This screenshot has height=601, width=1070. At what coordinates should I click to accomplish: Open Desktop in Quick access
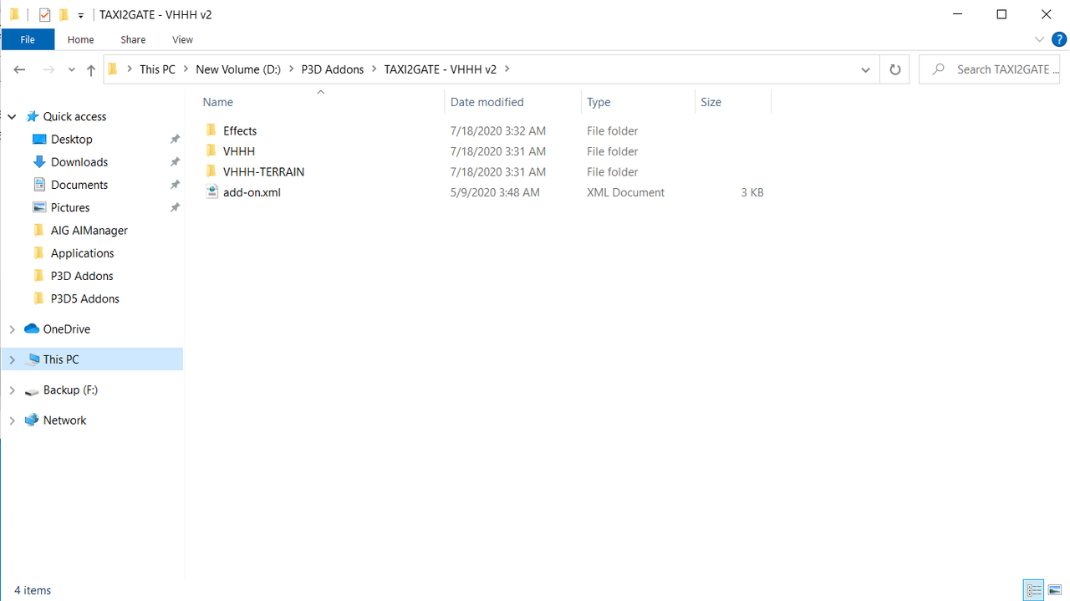pyautogui.click(x=71, y=140)
